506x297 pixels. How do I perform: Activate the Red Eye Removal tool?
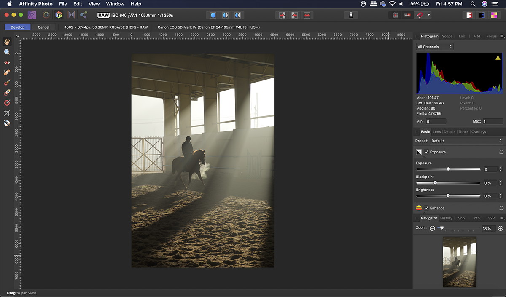pos(7,62)
